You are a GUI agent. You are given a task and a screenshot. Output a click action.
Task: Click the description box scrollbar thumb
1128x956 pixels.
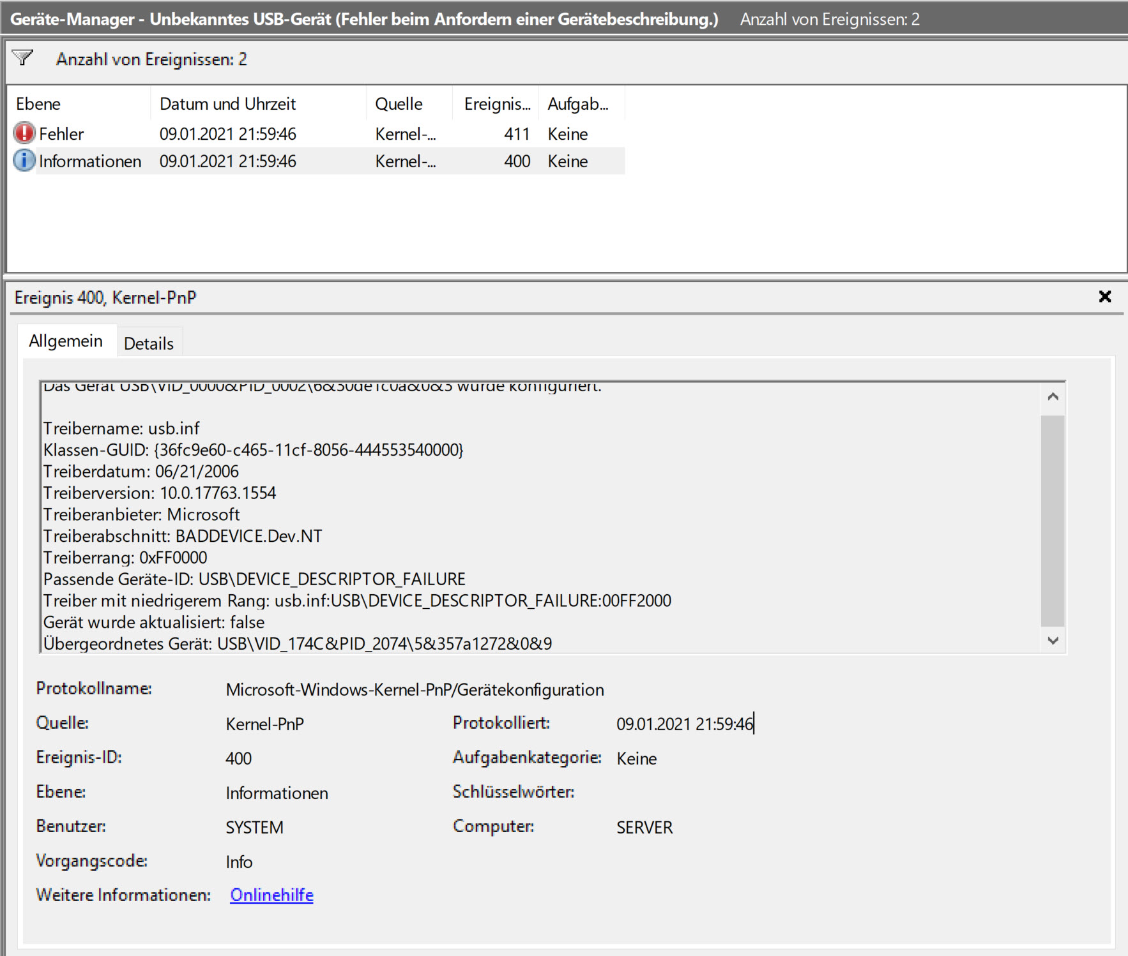[x=1052, y=520]
